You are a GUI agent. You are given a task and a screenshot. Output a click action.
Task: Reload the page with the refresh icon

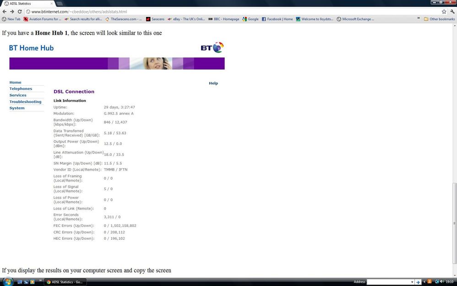(x=20, y=11)
